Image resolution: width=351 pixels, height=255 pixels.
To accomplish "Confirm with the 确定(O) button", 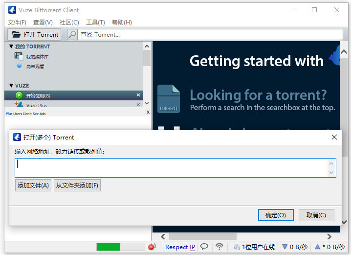I will (x=276, y=215).
